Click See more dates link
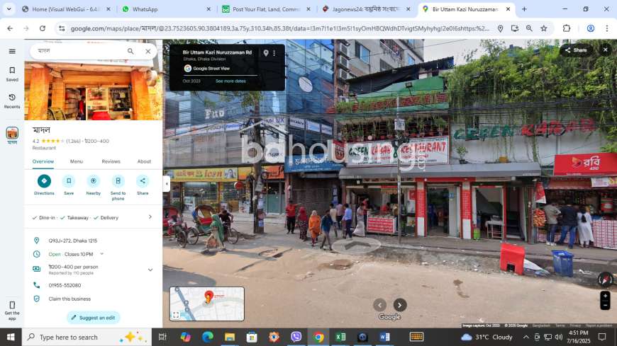Viewport: 617px width, 346px height. 230,81
